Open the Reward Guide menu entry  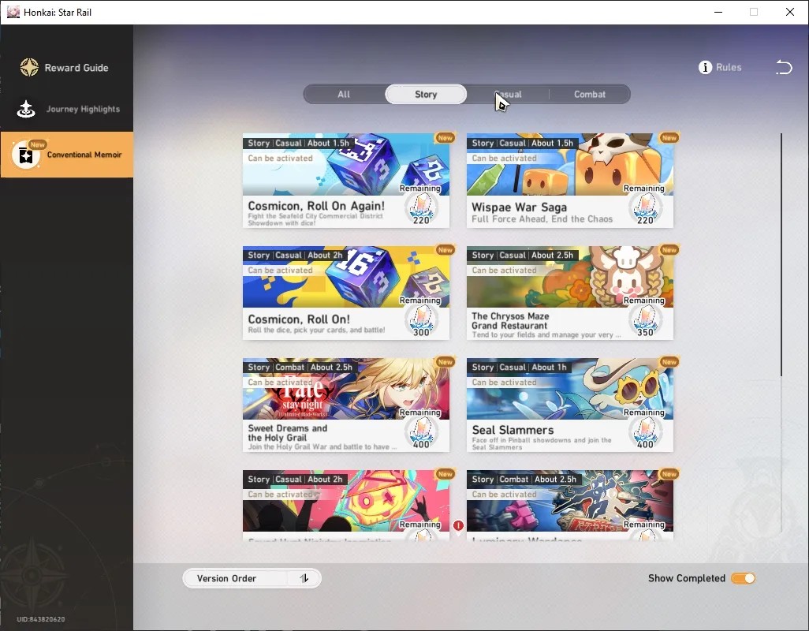pos(66,68)
